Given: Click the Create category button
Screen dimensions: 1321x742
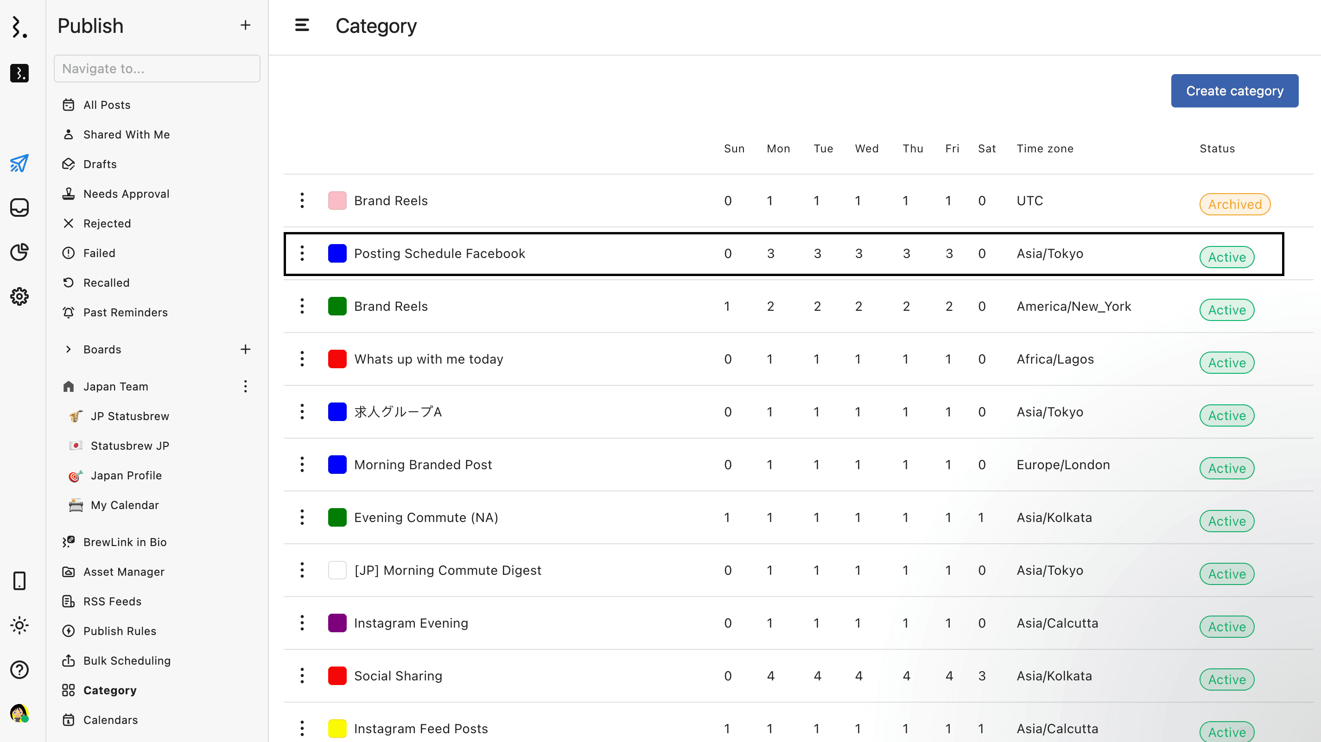Looking at the screenshot, I should (1234, 91).
